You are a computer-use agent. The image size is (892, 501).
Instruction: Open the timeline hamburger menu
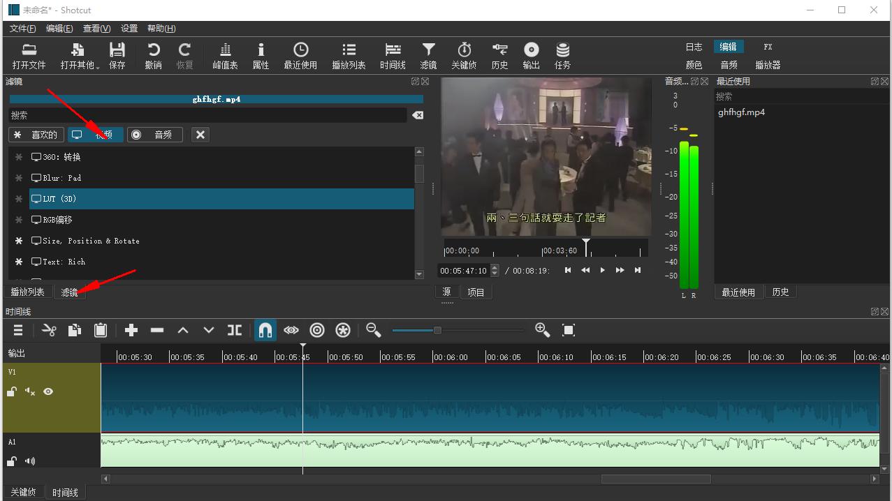[x=18, y=330]
